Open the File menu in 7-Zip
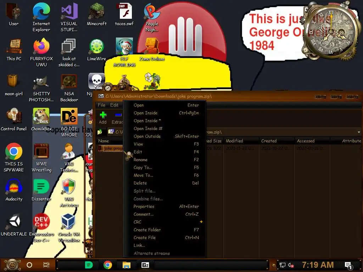 101,105
